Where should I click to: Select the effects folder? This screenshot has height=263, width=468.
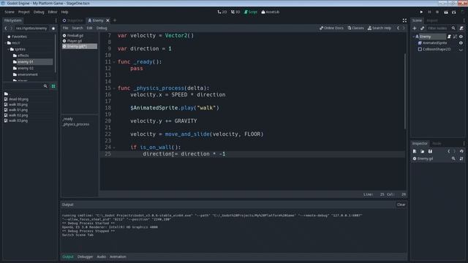tap(23, 56)
